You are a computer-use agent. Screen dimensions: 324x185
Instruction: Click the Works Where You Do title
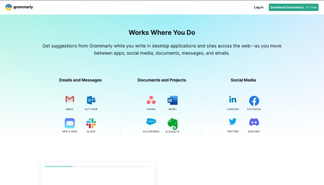162,32
